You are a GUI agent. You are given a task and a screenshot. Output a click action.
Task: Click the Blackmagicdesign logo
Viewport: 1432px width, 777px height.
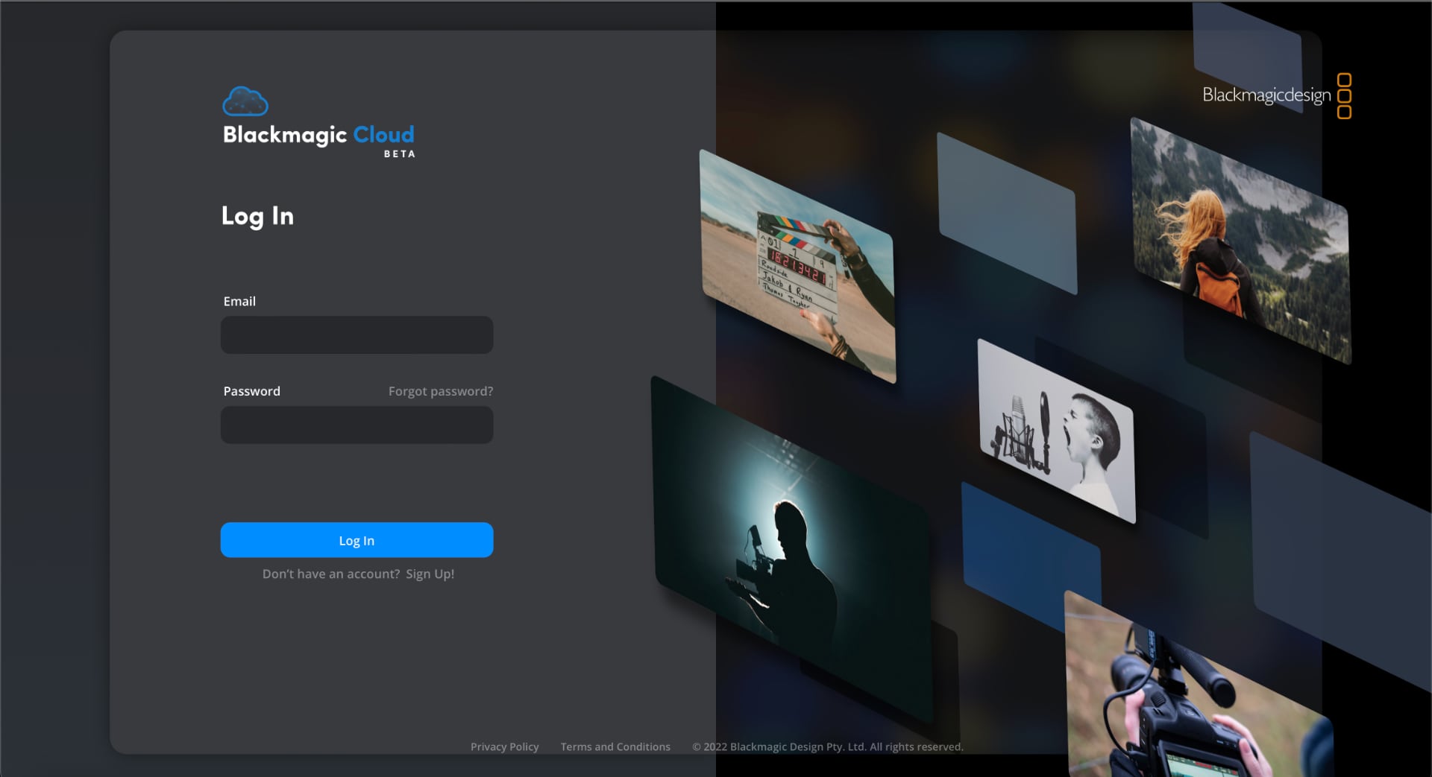[1277, 95]
